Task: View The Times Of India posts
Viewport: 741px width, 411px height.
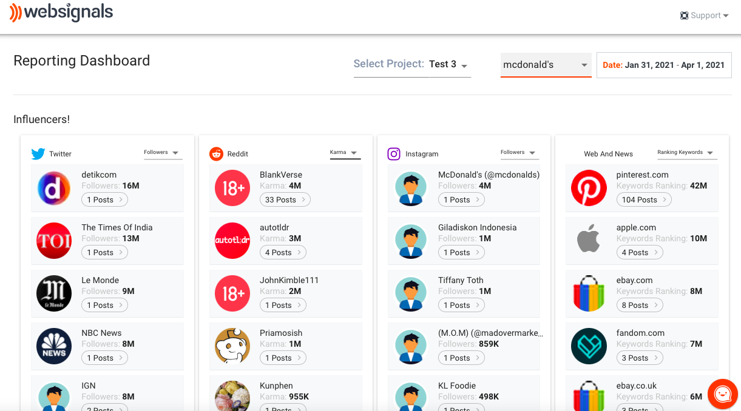Action: 104,252
